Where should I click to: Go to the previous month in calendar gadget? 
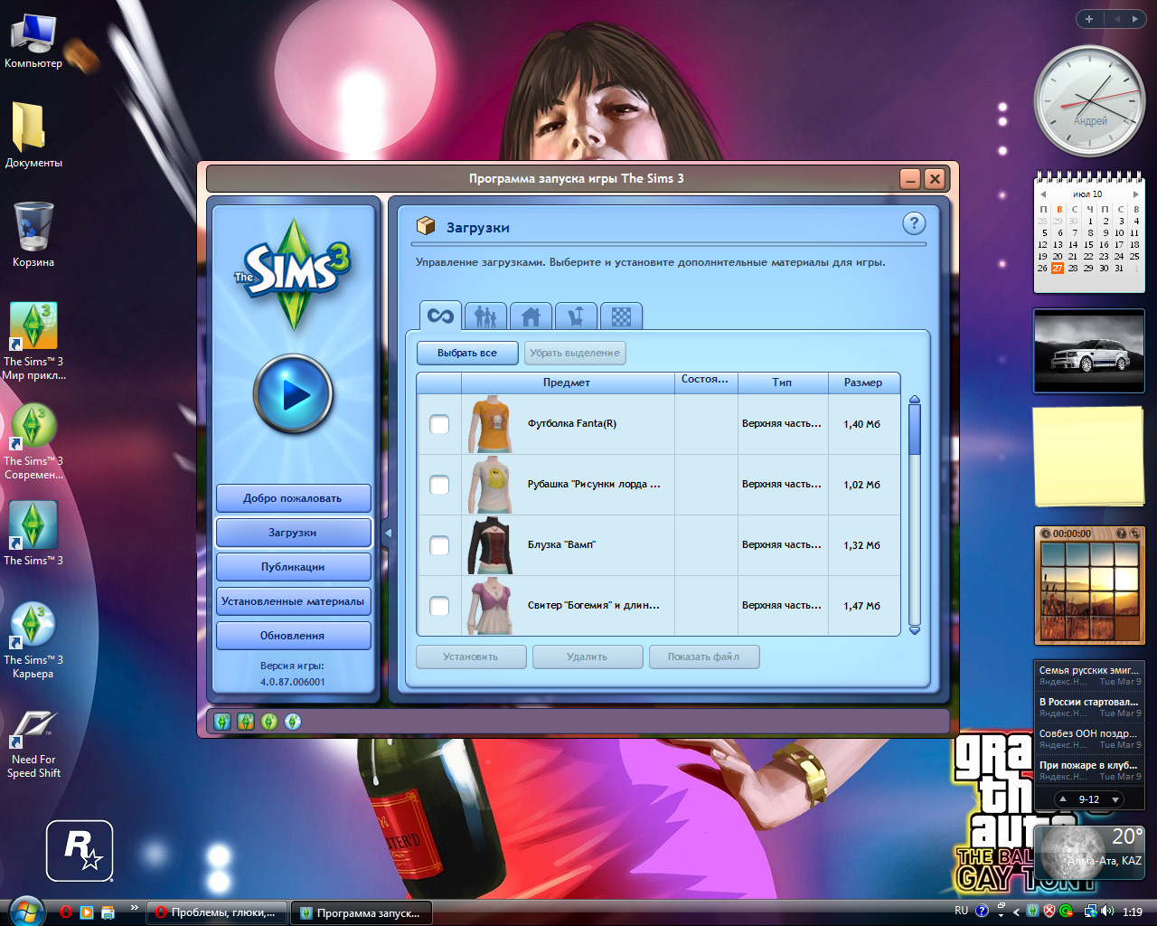pyautogui.click(x=1043, y=194)
